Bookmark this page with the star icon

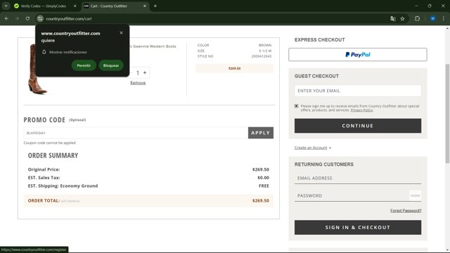point(402,19)
